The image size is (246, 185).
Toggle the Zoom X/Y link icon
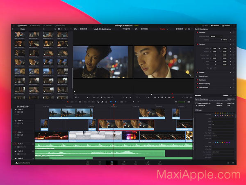pyautogui.click(x=219, y=49)
